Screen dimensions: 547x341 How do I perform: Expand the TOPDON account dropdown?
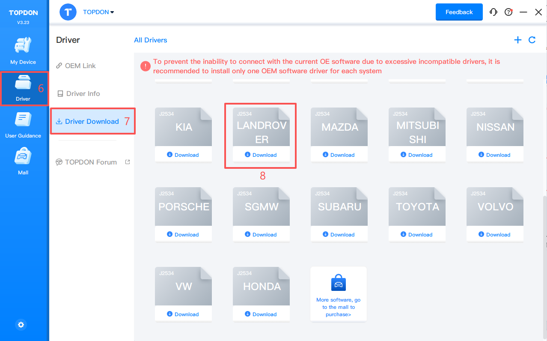98,12
